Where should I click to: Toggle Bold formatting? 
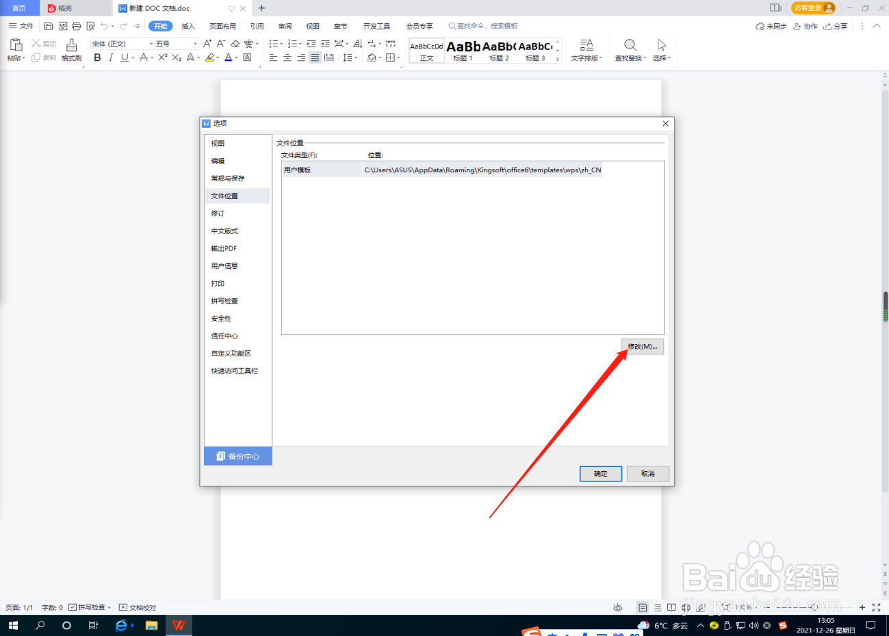tap(97, 57)
